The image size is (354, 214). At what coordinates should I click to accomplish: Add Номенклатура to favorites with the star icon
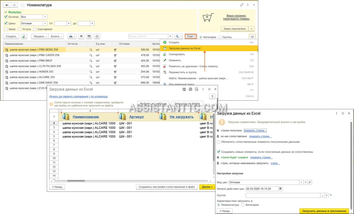22,5
